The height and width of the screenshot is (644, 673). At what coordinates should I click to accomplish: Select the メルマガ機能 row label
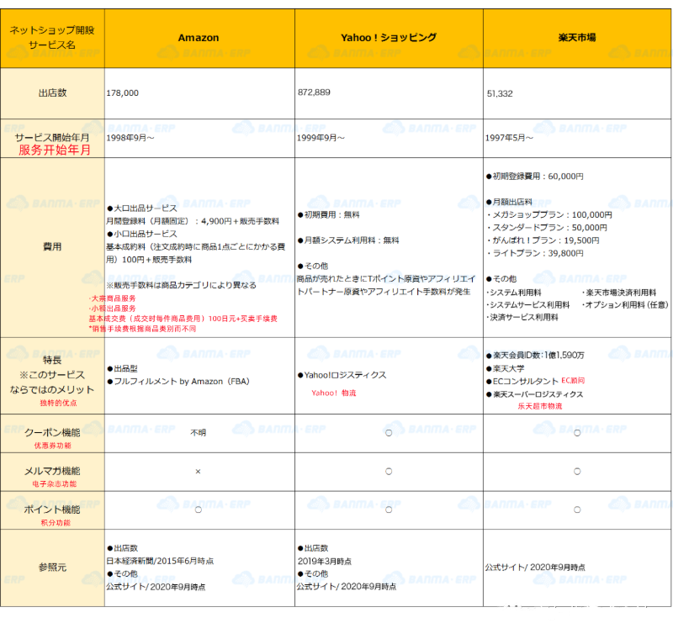(x=52, y=471)
